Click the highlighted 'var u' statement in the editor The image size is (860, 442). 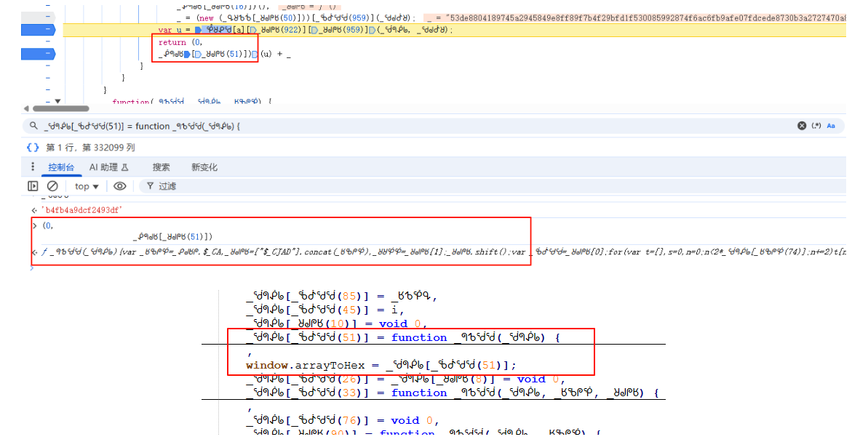[x=306, y=30]
